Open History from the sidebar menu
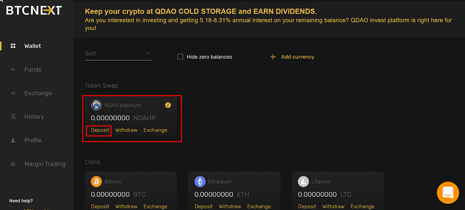Image resolution: width=465 pixels, height=210 pixels. [x=34, y=116]
